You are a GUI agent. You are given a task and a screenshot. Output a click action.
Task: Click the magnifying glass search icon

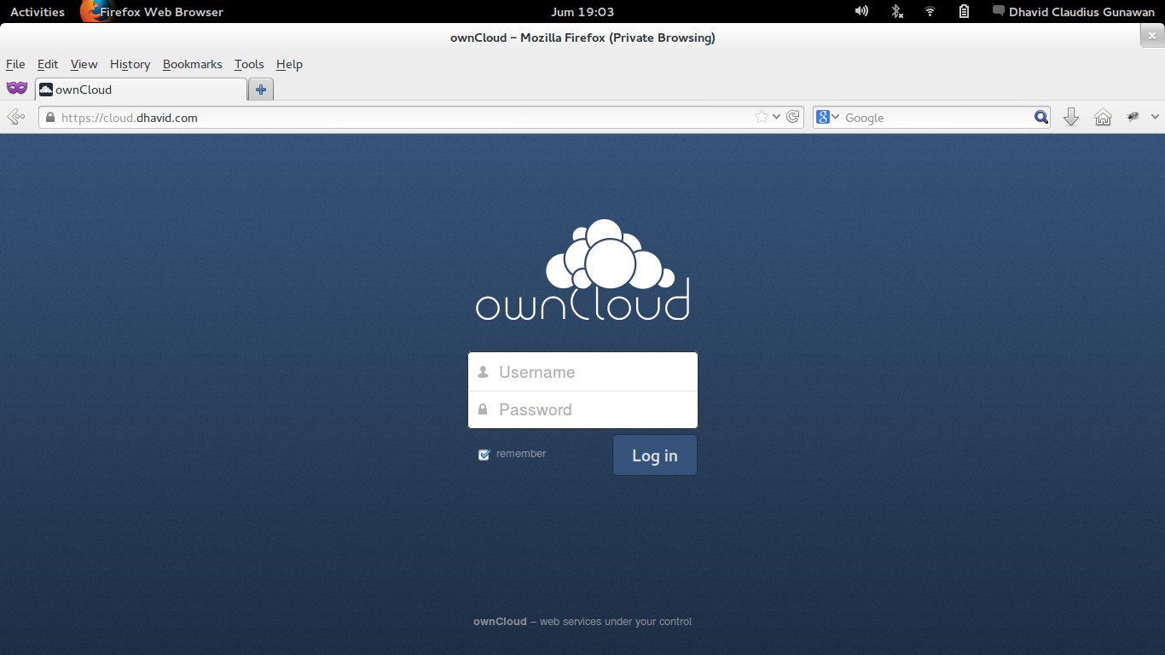[1041, 118]
